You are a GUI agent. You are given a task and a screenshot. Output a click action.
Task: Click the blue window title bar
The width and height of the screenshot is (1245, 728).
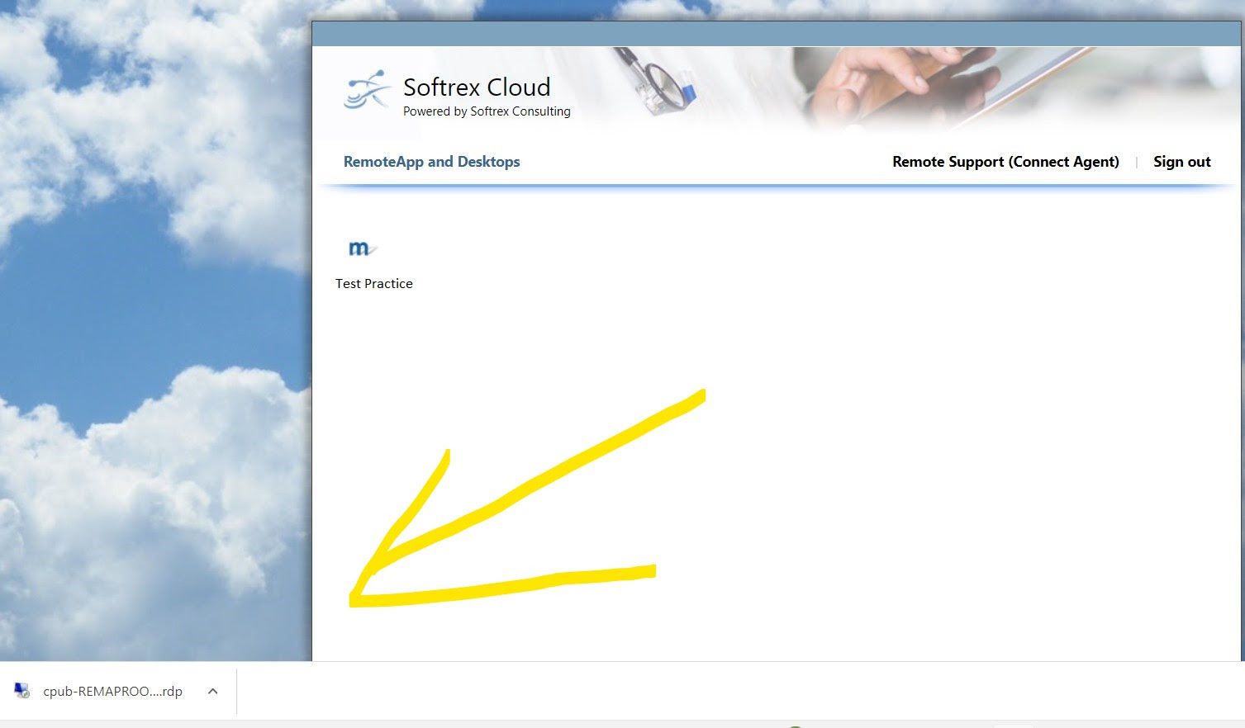(777, 34)
